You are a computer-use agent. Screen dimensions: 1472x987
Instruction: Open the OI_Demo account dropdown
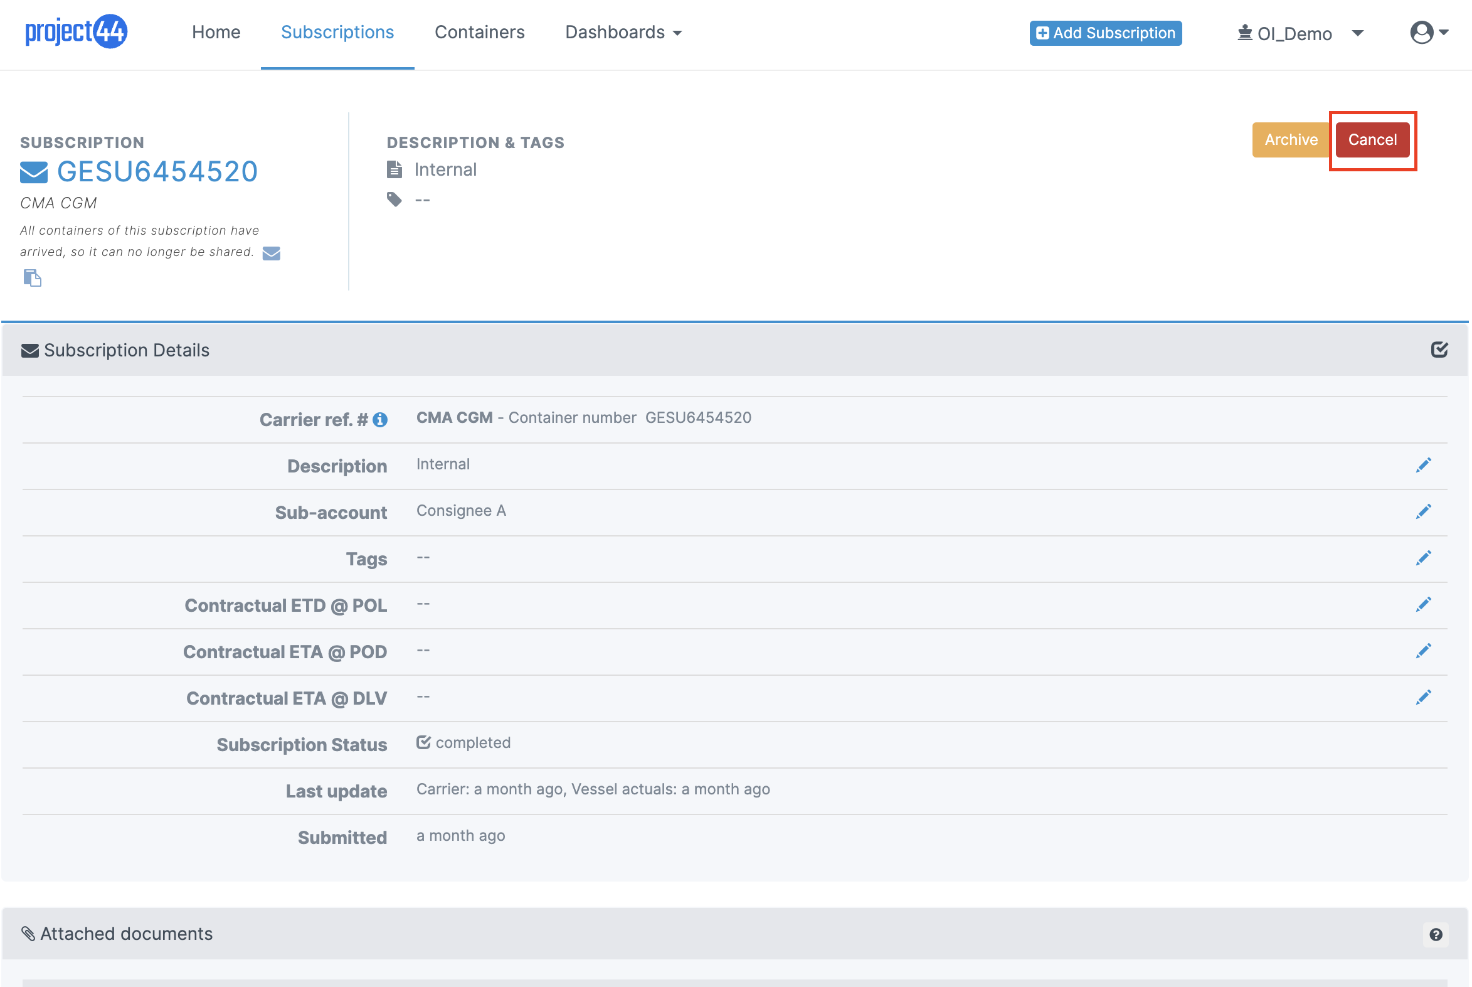(1300, 33)
